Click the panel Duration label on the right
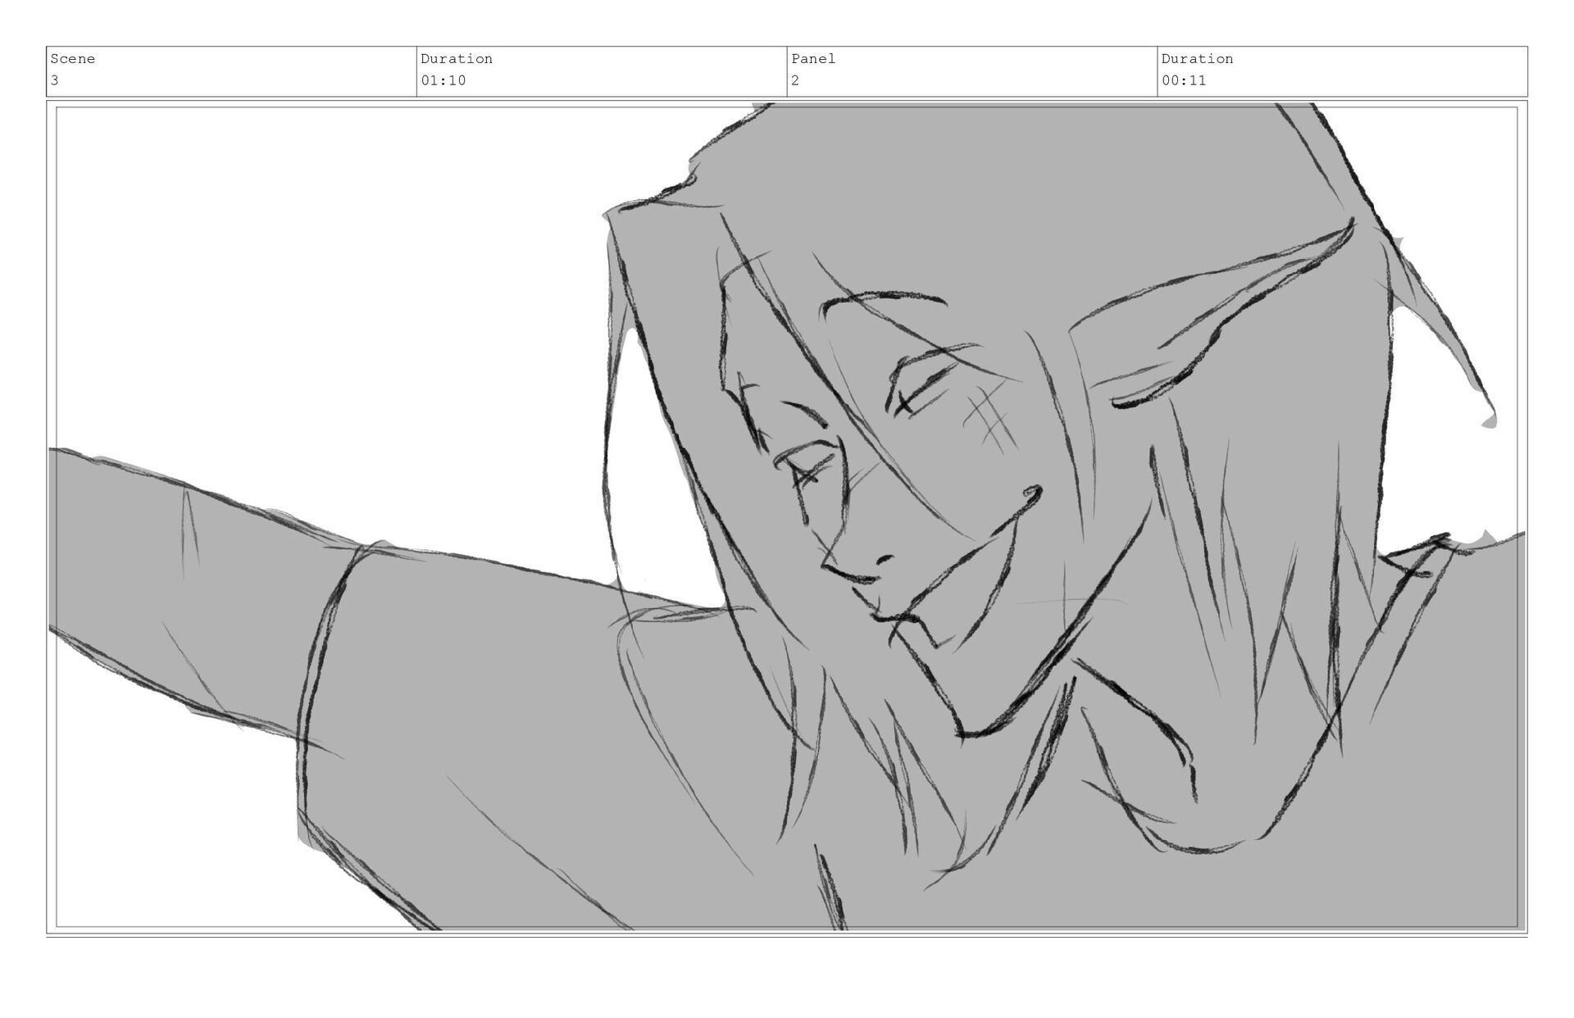 pyautogui.click(x=1197, y=59)
